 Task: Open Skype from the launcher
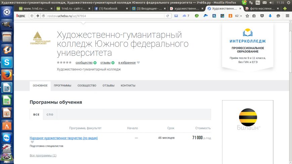[7, 62]
